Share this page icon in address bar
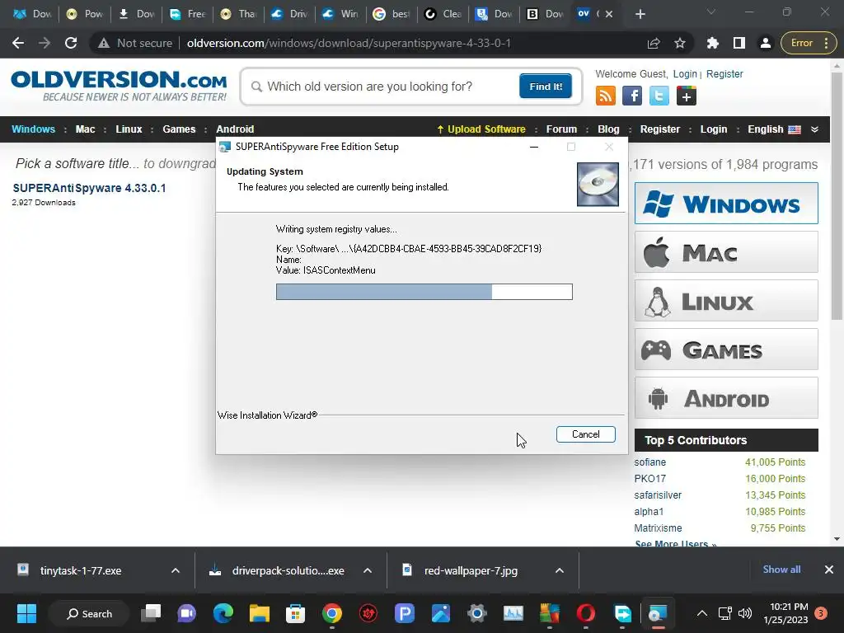Image resolution: width=844 pixels, height=633 pixels. pos(654,43)
